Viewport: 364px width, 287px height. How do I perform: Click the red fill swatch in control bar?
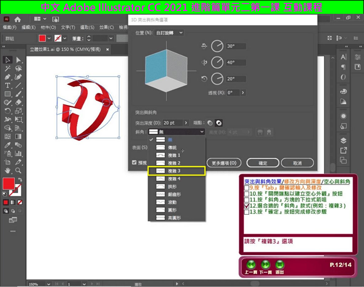tap(42, 39)
